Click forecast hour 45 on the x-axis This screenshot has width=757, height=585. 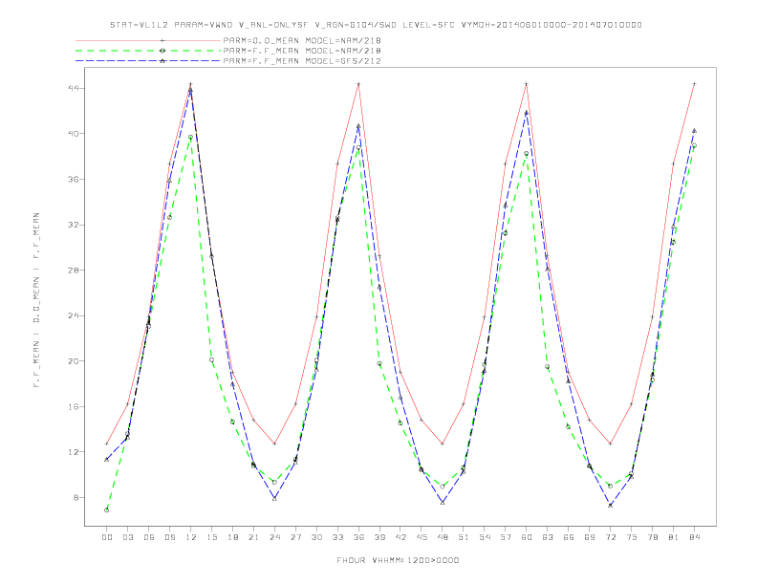pyautogui.click(x=422, y=537)
